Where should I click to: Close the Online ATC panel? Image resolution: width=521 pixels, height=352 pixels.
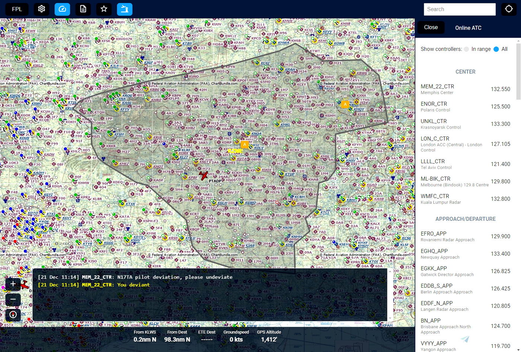pos(431,28)
